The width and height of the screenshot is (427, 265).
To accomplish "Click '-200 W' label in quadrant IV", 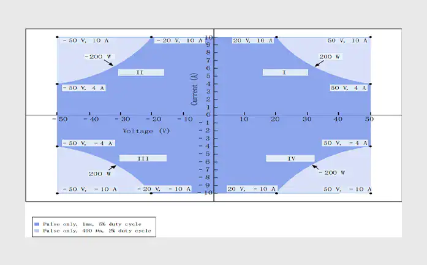I will 331,173.
